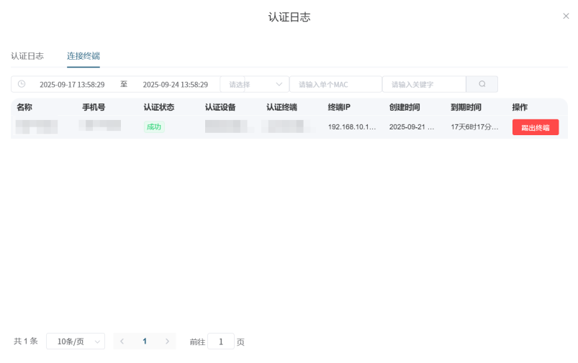The height and width of the screenshot is (363, 578).
Task: Click the clock icon in date range
Action: pos(22,84)
